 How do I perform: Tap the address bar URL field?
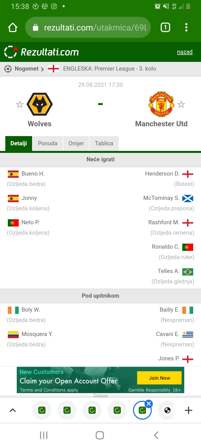coord(88,27)
